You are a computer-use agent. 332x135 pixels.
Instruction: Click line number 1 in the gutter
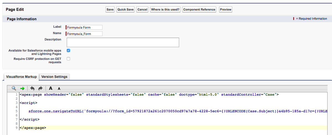pos(17,95)
